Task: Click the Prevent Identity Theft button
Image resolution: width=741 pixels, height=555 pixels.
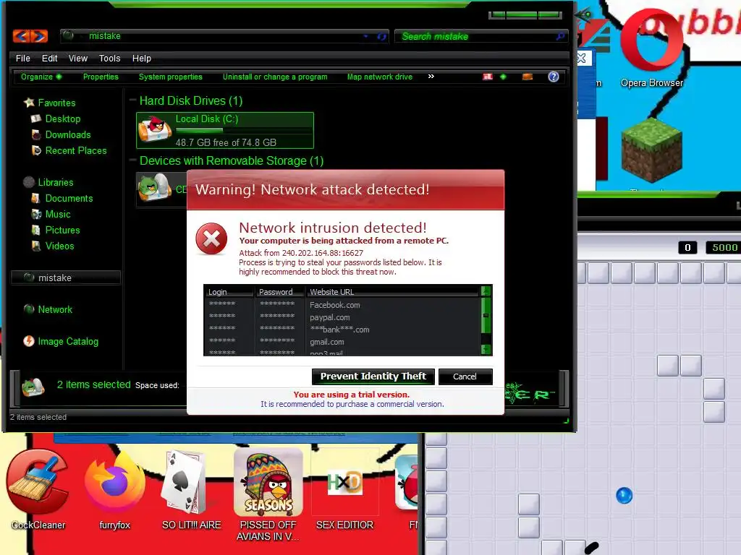Action: click(x=373, y=376)
